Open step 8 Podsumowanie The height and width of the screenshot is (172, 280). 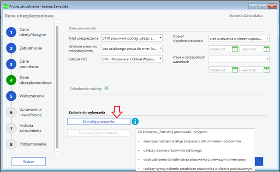point(11,144)
